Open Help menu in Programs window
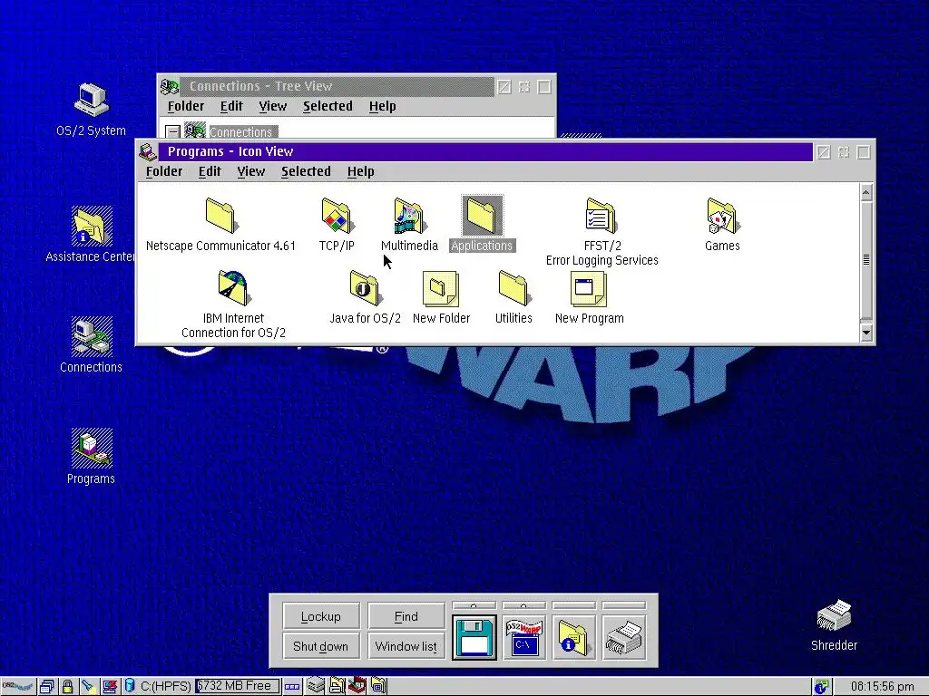This screenshot has height=696, width=929. (x=361, y=171)
